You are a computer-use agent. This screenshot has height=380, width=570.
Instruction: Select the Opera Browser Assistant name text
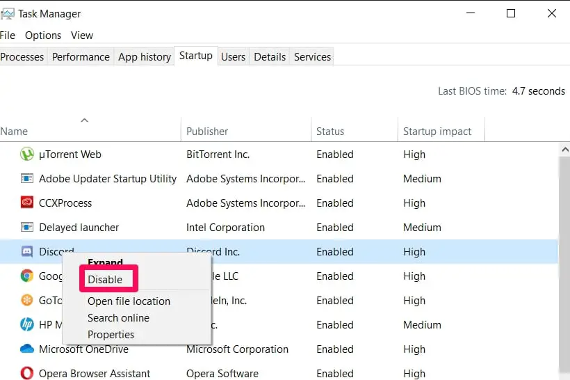(x=95, y=374)
